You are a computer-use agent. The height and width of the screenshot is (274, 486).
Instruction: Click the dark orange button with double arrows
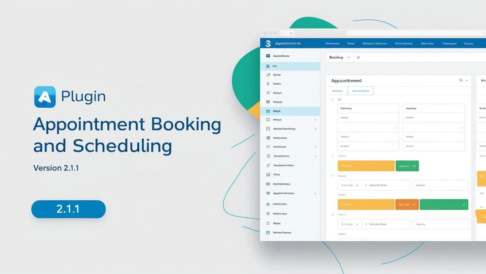point(407,205)
